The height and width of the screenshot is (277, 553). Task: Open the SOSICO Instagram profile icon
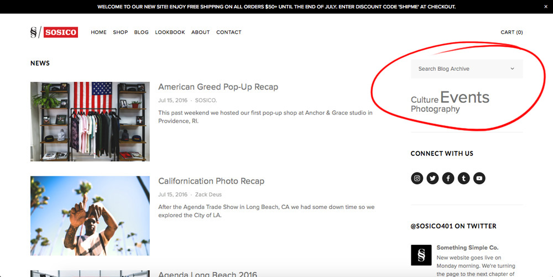coord(417,178)
